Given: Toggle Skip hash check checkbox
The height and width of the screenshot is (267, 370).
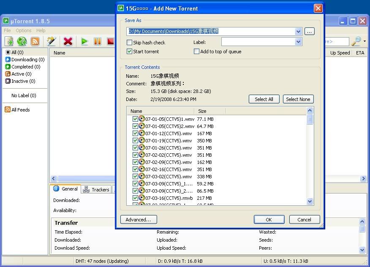Looking at the screenshot, I should point(129,43).
